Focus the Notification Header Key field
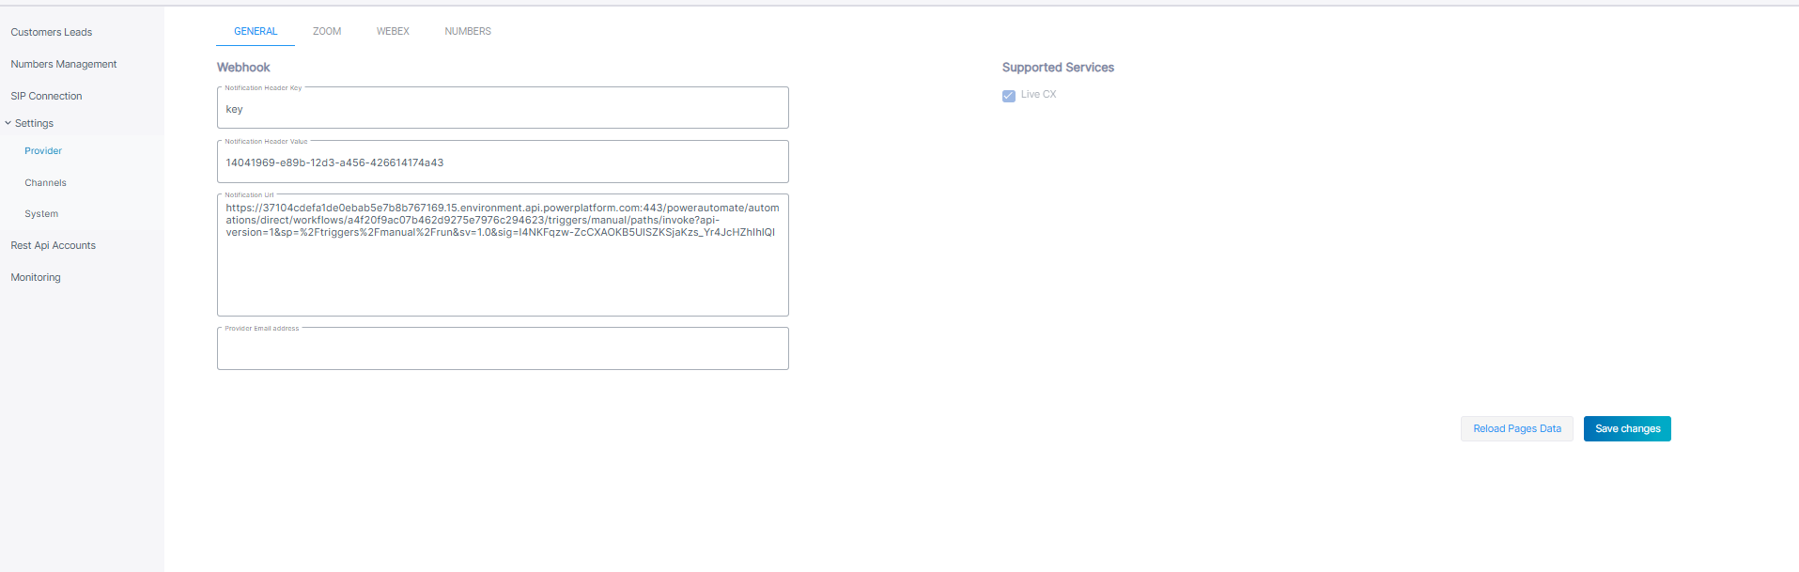Viewport: 1799px width, 572px height. 503,108
